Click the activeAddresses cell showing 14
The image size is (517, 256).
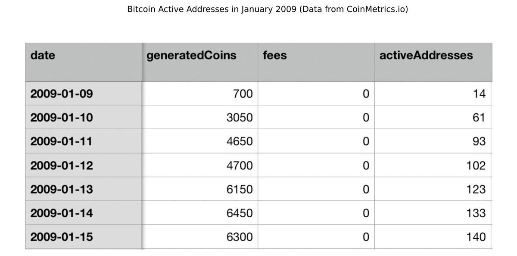(479, 94)
